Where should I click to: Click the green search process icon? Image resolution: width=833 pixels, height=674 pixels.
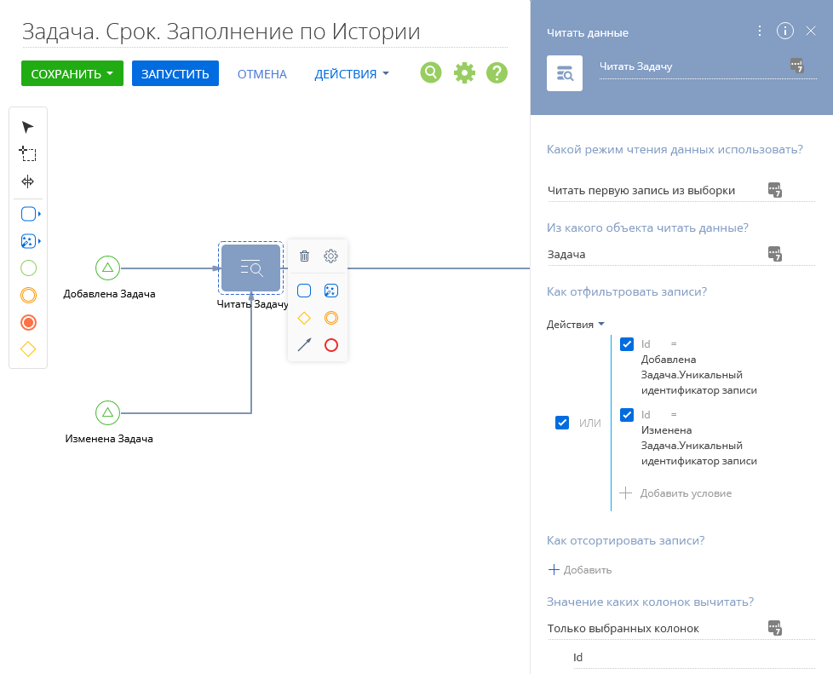(431, 72)
